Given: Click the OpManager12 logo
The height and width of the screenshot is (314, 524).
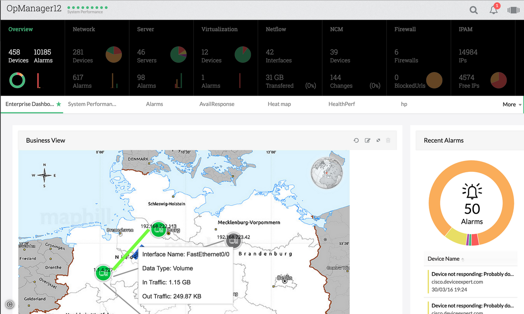Looking at the screenshot, I should tap(34, 8).
